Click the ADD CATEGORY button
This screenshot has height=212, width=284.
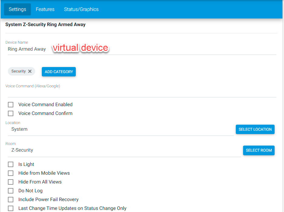59,72
